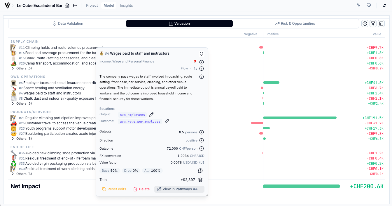The height and width of the screenshot is (206, 392).
Task: Open the Insights section in the top navigation
Action: coord(126,5)
